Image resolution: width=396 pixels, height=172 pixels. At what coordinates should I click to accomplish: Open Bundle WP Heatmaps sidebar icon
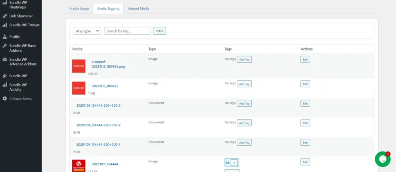(x=5, y=3)
